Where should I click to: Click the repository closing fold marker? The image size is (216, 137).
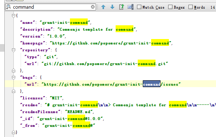pos(13,70)
